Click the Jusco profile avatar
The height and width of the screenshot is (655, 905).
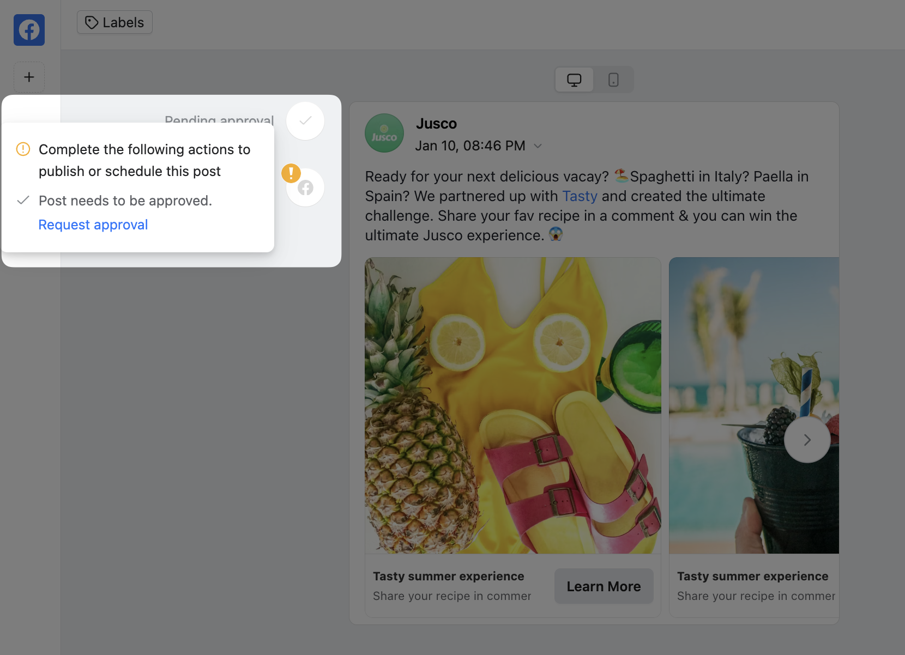(384, 133)
